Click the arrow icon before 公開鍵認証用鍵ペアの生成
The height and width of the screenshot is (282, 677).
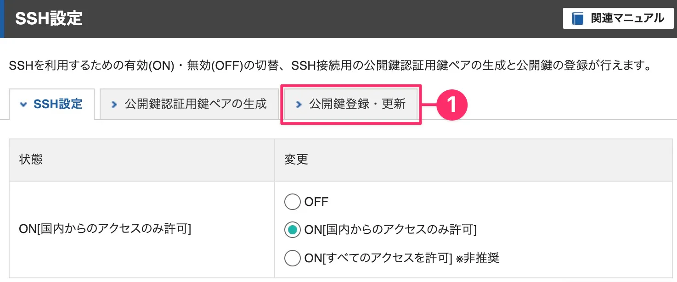tap(114, 104)
